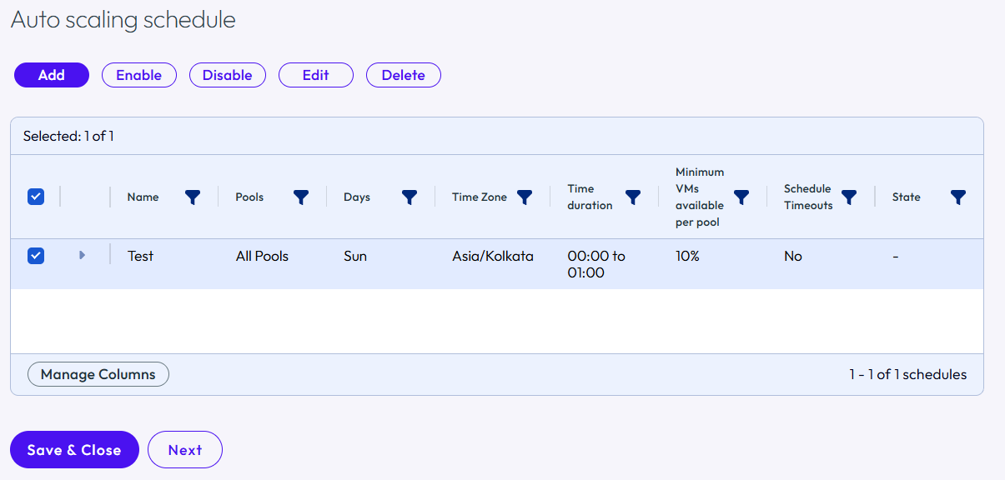Click the Pools column header

[249, 197]
